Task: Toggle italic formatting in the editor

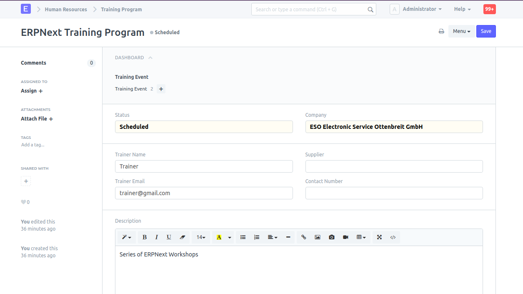Action: coord(157,237)
